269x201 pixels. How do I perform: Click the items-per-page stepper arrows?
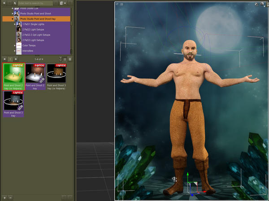click(61, 59)
